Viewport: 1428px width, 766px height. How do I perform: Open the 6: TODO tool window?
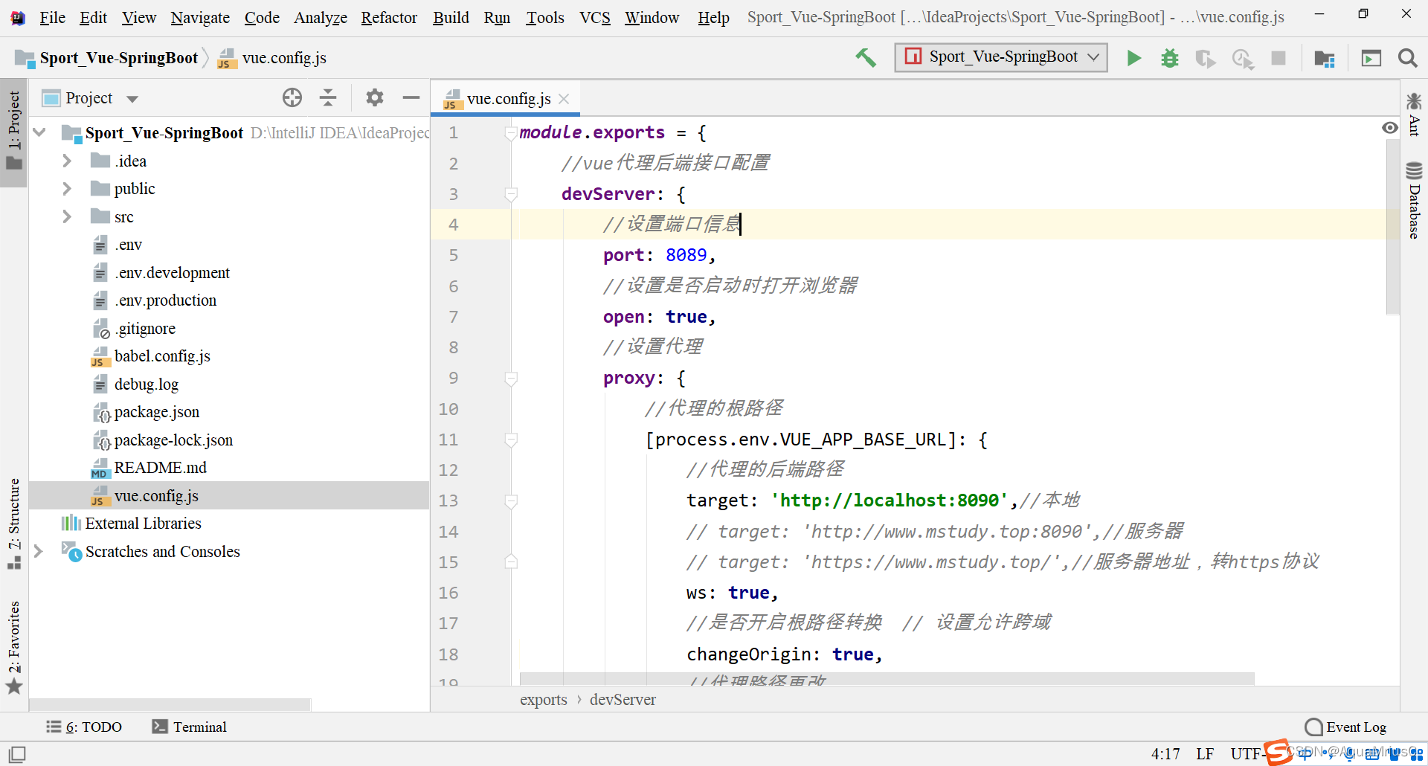(x=84, y=727)
